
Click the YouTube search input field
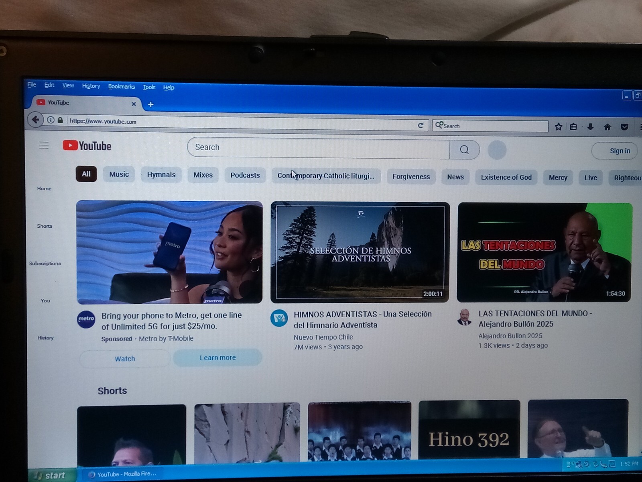pyautogui.click(x=319, y=148)
